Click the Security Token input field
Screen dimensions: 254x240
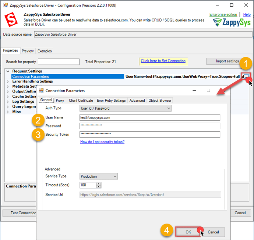click(x=150, y=134)
